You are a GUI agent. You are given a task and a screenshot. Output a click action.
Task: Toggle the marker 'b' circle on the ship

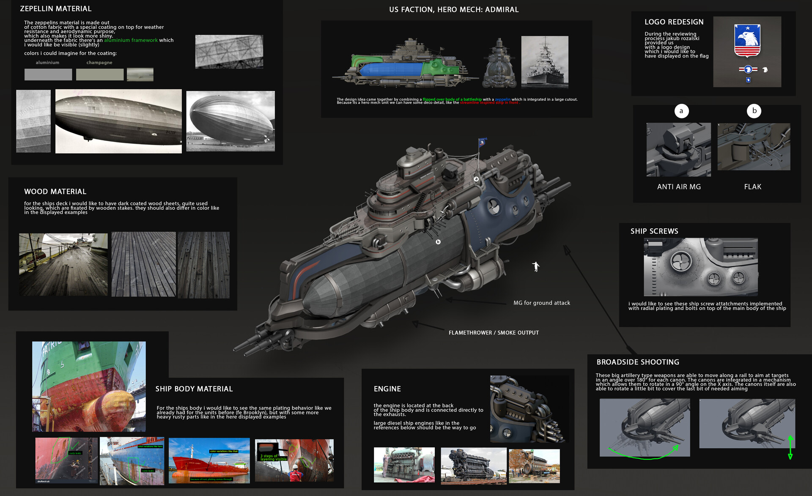438,242
